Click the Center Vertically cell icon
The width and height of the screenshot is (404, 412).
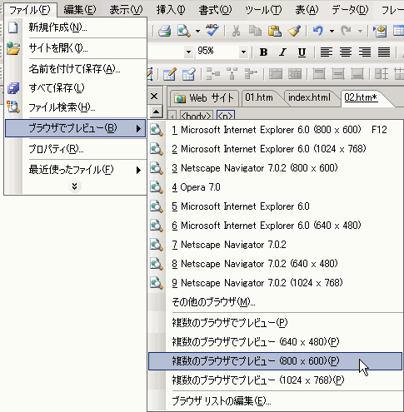(338, 74)
